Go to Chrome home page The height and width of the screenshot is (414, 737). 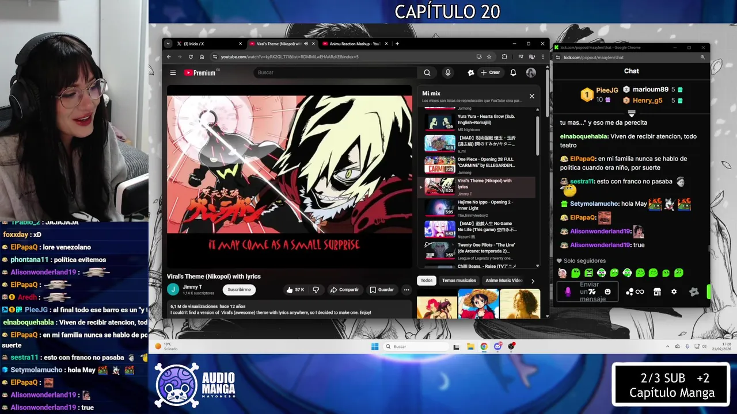tap(202, 56)
